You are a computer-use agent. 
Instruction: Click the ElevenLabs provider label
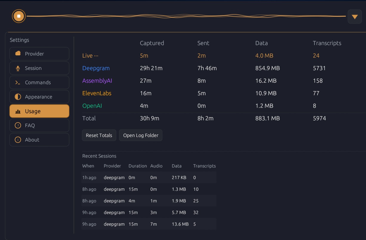97,93
